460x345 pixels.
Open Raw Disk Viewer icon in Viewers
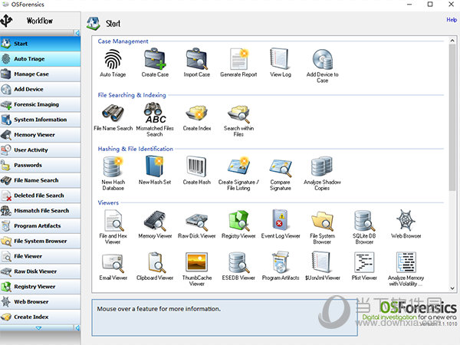tap(197, 222)
